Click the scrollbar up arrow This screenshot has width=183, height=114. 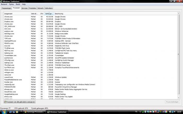point(179,13)
